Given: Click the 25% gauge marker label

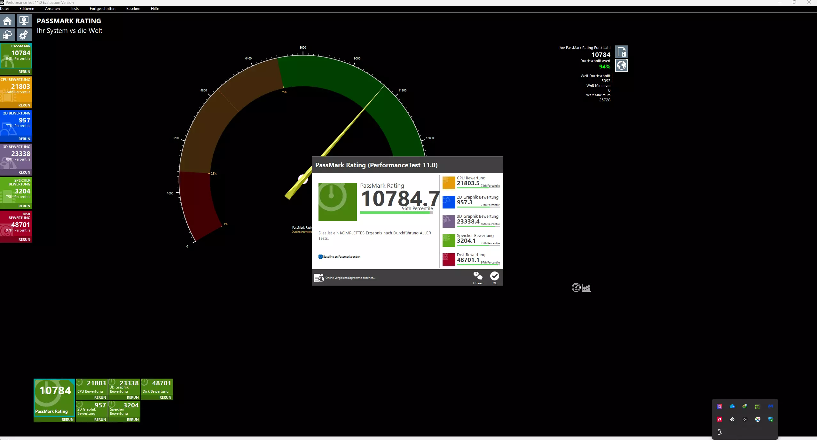Looking at the screenshot, I should pos(214,174).
